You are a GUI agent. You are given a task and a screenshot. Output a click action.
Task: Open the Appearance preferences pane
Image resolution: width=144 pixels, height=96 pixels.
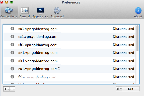(40, 12)
